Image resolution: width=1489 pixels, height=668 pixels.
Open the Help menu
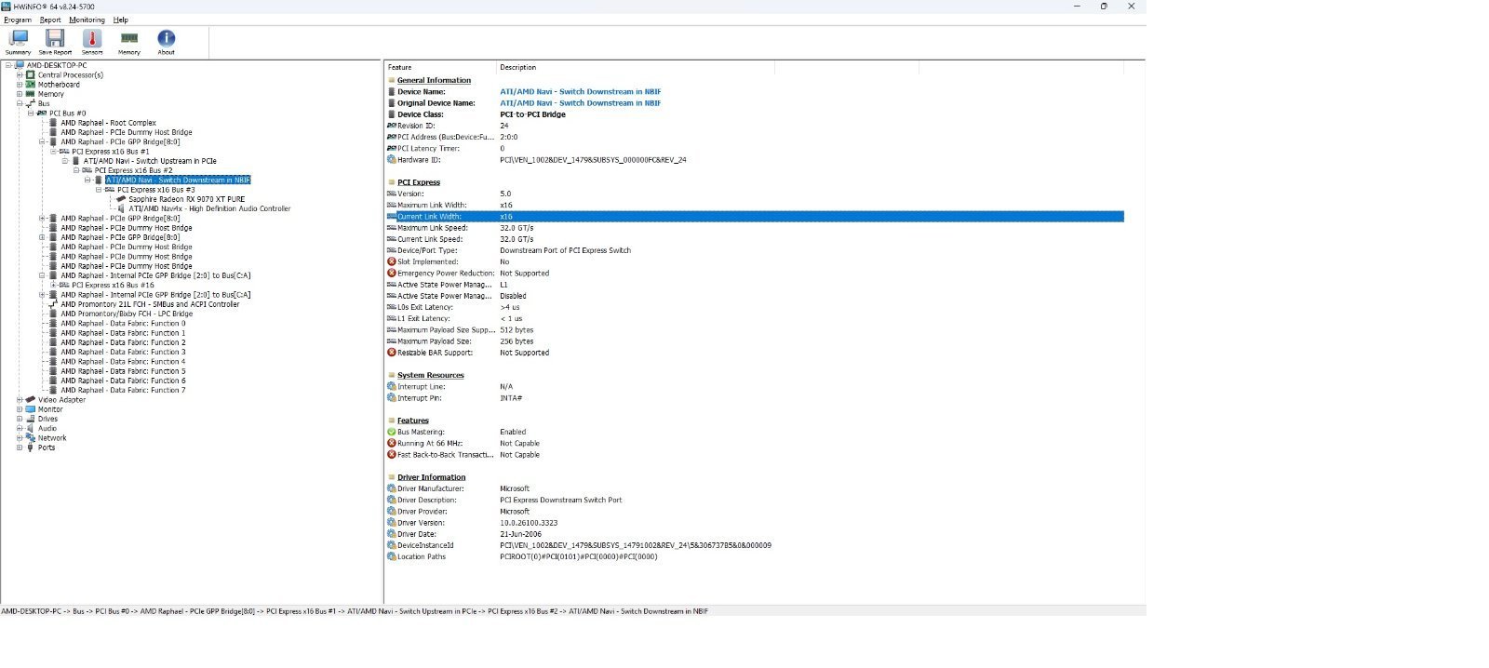click(121, 20)
